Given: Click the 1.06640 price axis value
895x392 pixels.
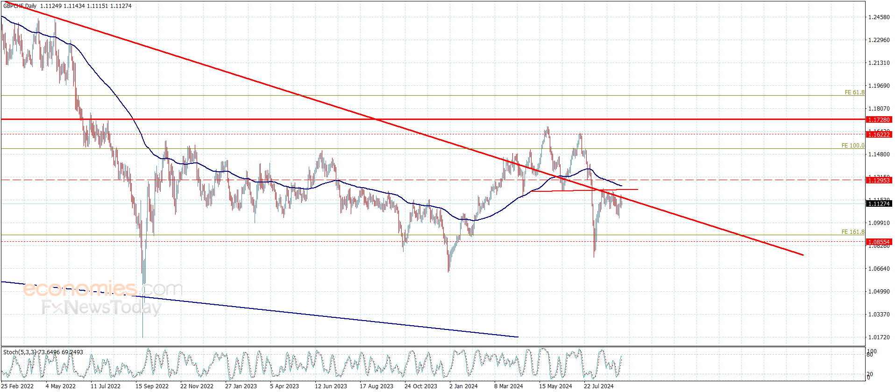Looking at the screenshot, I should (879, 269).
